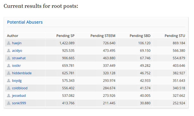Open the Potential Abusers heading link
Screen dimensions: 194x116
(x=25, y=22)
